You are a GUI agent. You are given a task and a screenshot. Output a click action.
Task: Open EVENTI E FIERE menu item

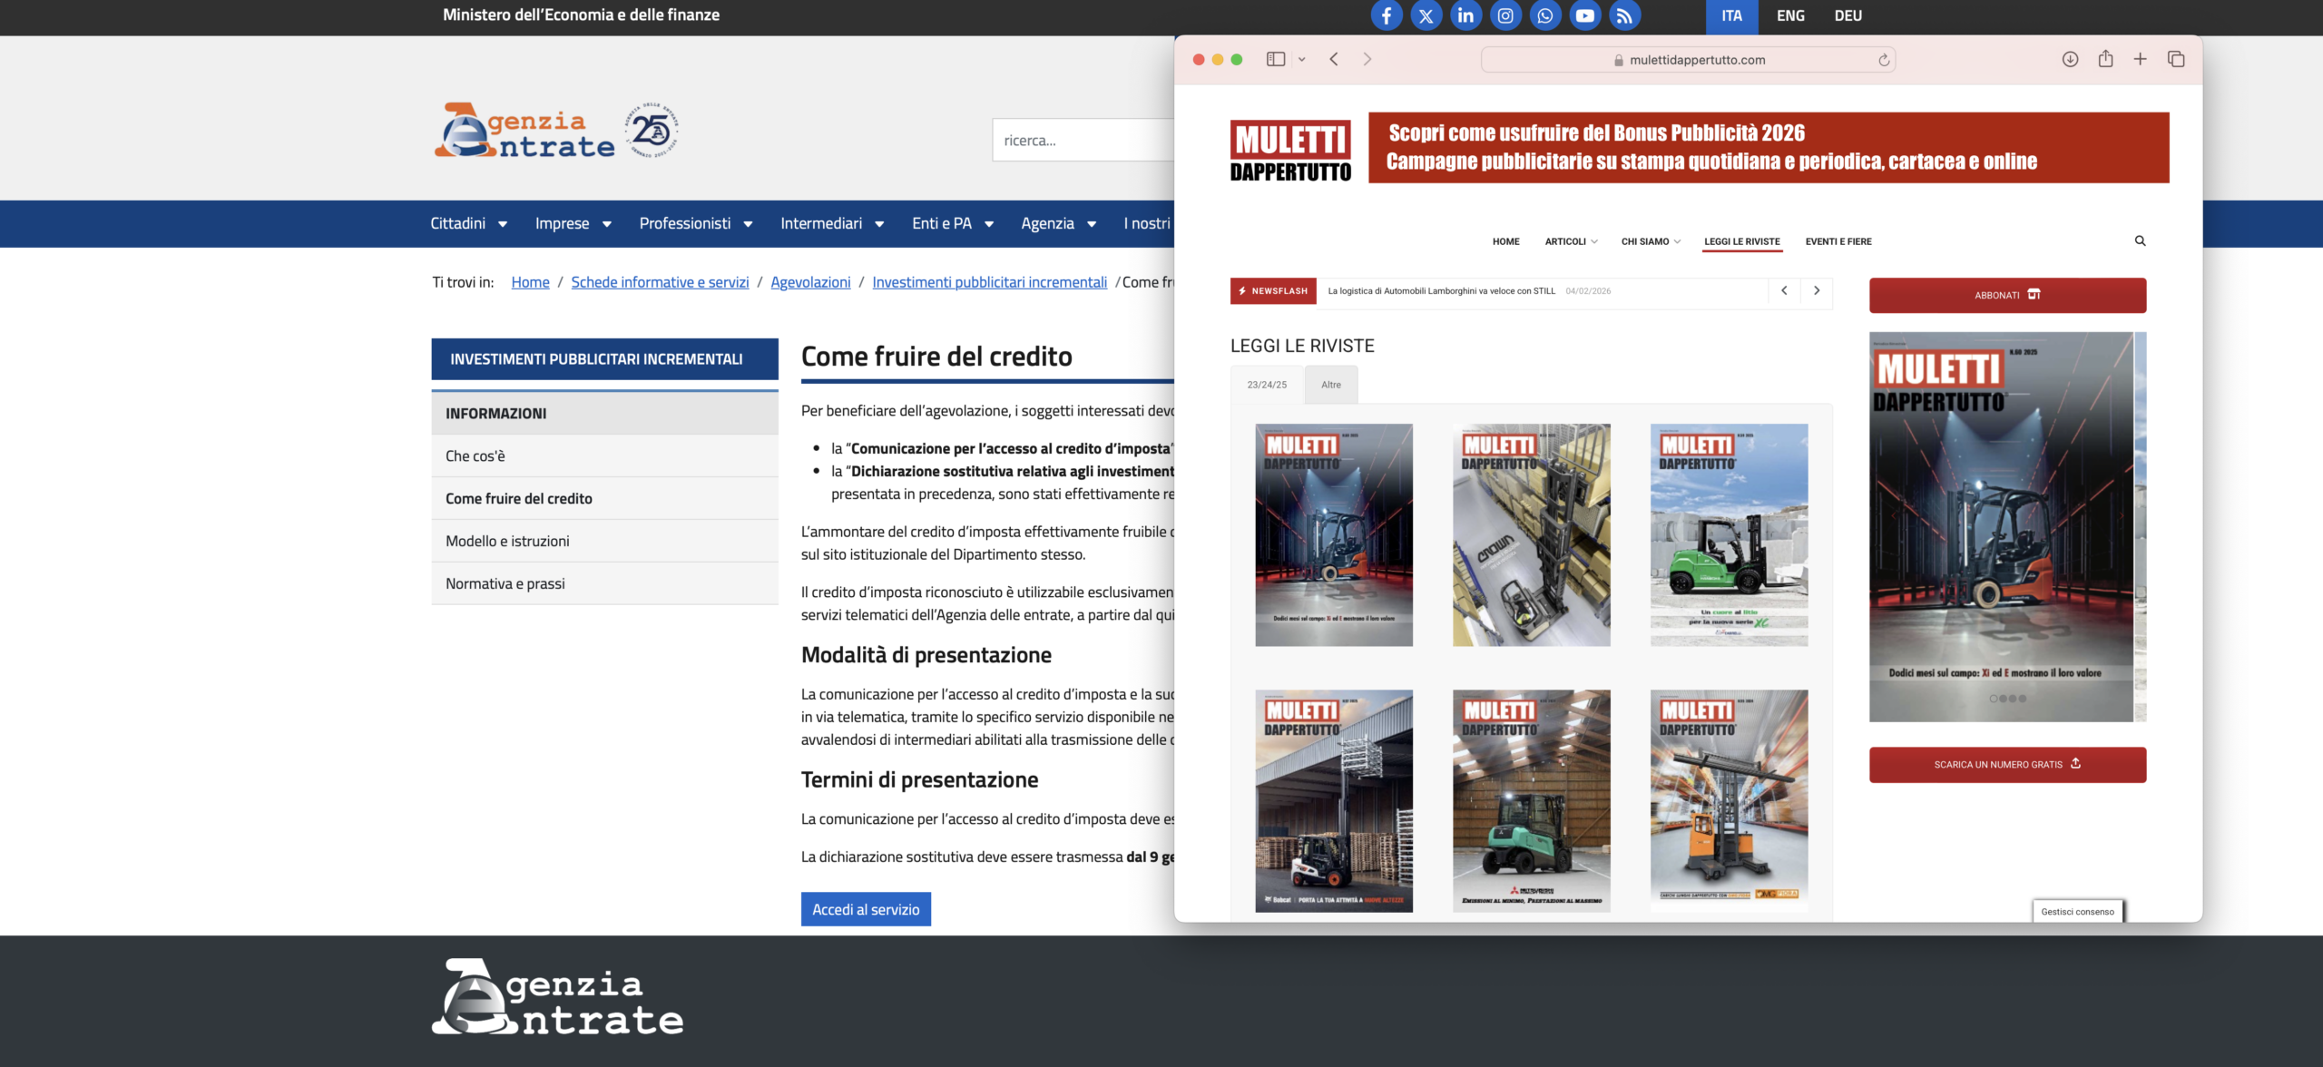point(1838,241)
